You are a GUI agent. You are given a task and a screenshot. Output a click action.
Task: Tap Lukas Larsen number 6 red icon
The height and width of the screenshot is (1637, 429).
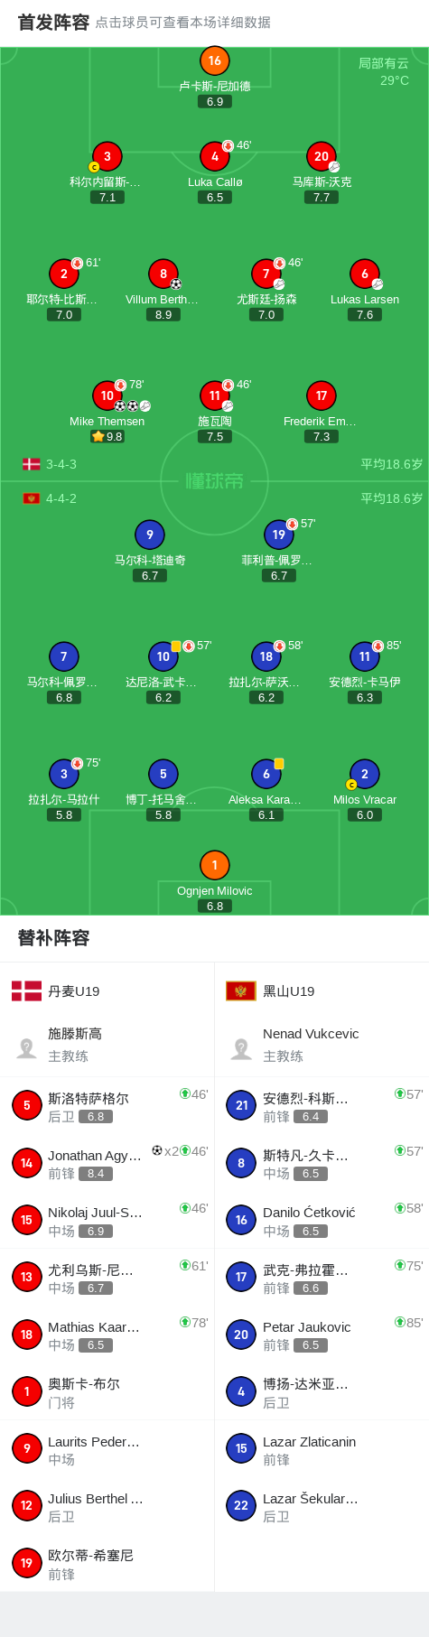(364, 274)
